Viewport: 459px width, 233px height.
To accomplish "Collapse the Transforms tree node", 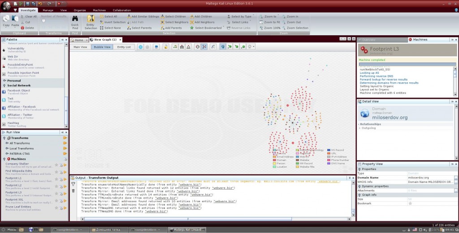I will point(4,138).
